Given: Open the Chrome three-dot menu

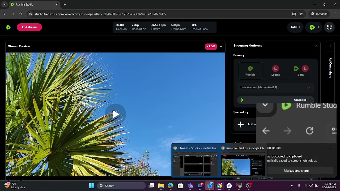Looking at the screenshot, I should pyautogui.click(x=335, y=14).
